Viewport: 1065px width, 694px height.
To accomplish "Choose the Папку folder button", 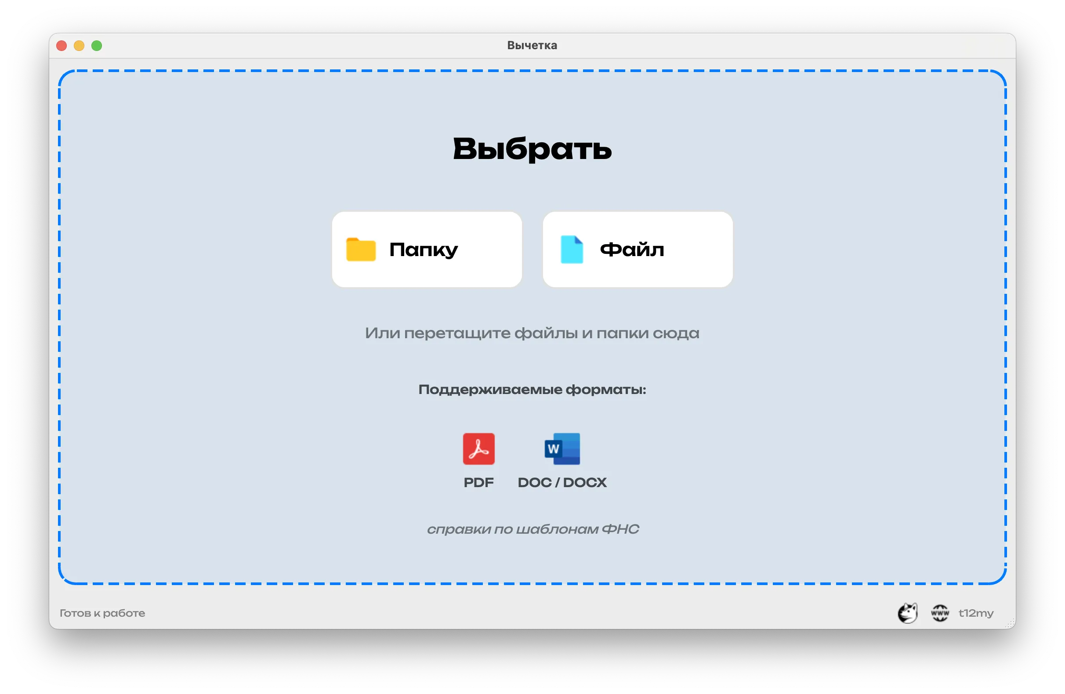I will 427,249.
